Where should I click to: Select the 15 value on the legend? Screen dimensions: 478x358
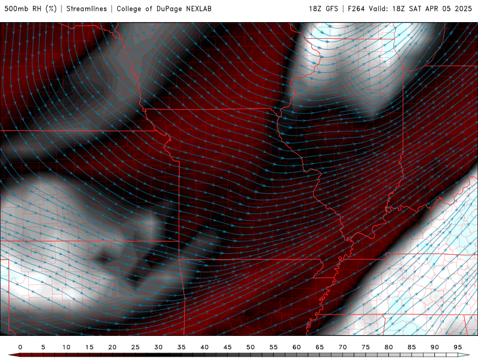tap(89, 347)
